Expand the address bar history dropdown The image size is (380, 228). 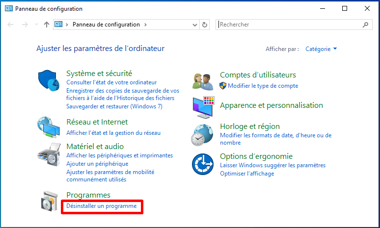point(194,25)
